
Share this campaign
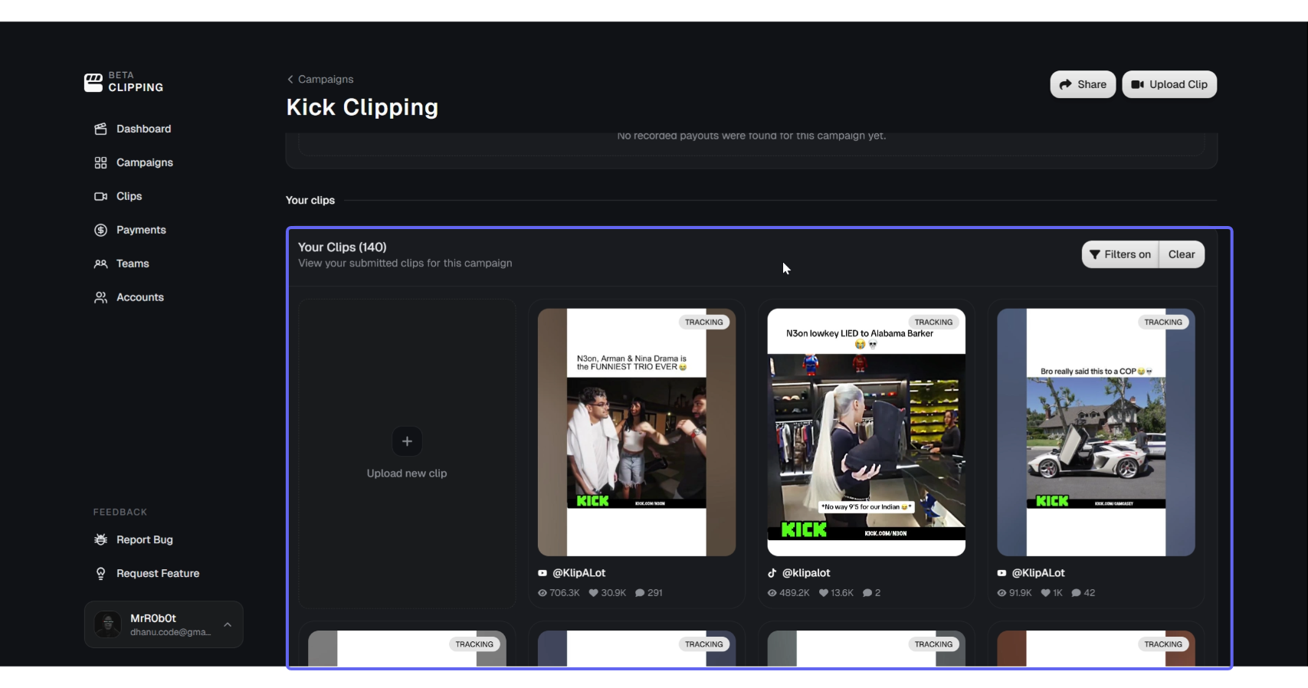[x=1083, y=84]
